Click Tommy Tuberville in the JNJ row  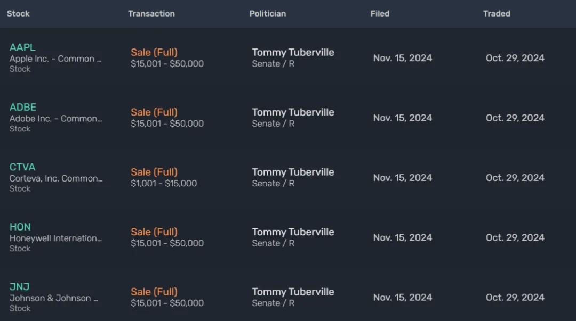coord(293,292)
